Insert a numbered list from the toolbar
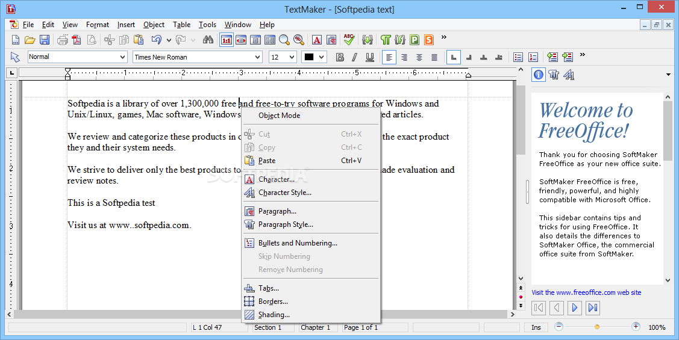This screenshot has width=679, height=340. coord(533,57)
